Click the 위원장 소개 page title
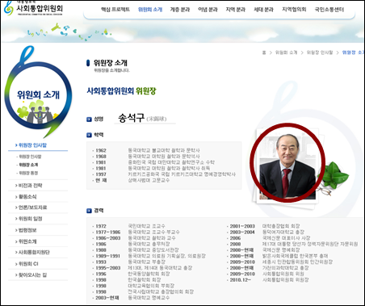The height and width of the screenshot is (306, 365). (x=111, y=63)
